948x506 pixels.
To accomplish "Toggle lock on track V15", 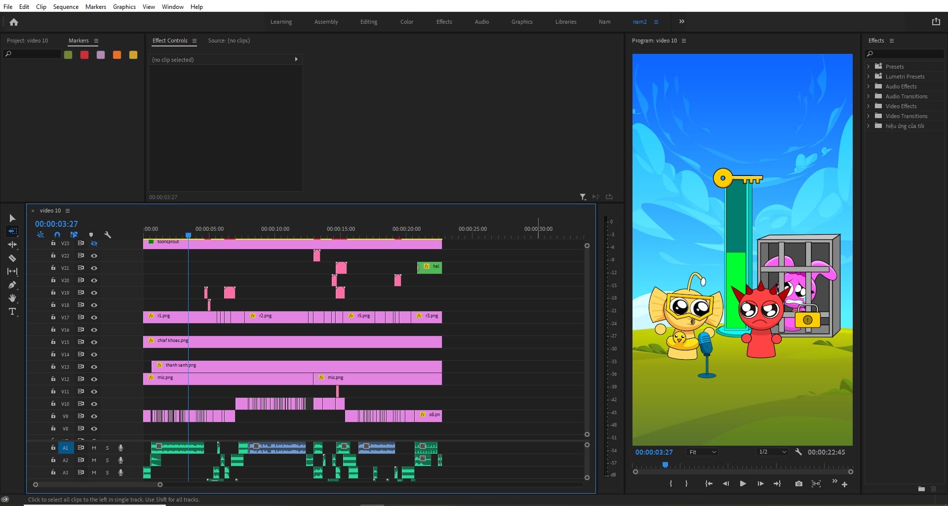I will [53, 342].
